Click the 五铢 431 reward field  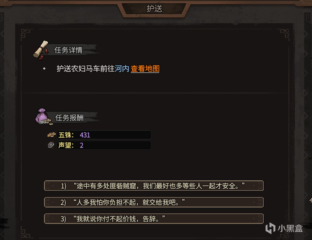[104, 135]
